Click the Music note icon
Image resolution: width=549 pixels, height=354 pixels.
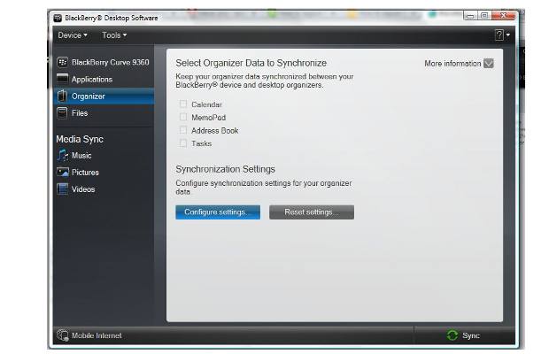coord(62,155)
